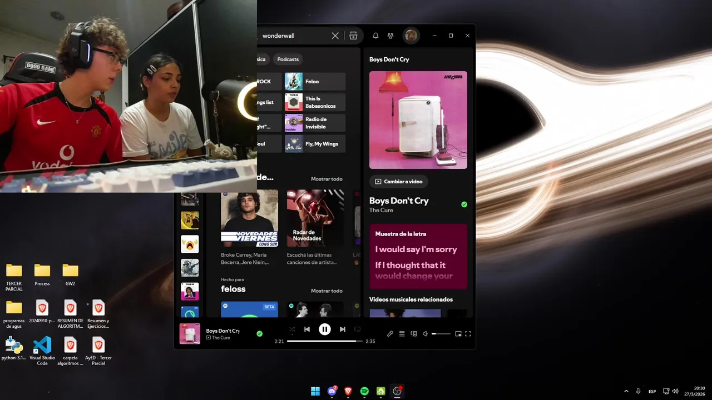The height and width of the screenshot is (400, 712).
Task: Open Connect to a device icon
Action: pos(414,334)
